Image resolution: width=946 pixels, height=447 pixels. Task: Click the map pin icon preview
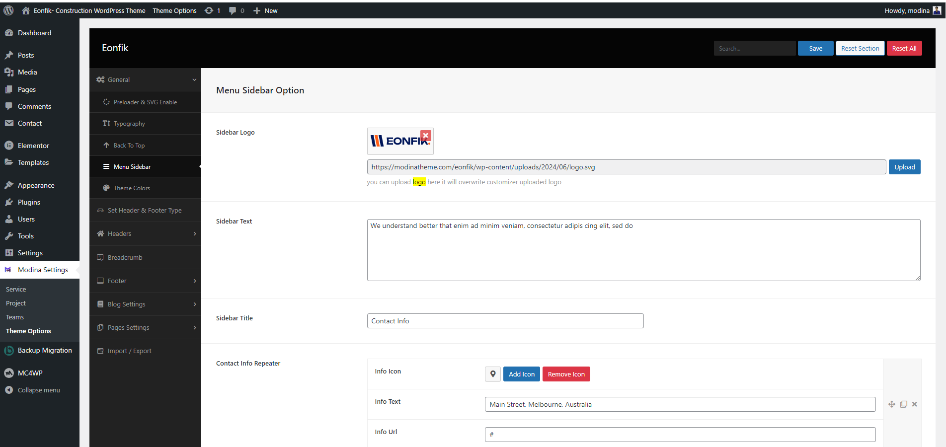[x=492, y=374]
